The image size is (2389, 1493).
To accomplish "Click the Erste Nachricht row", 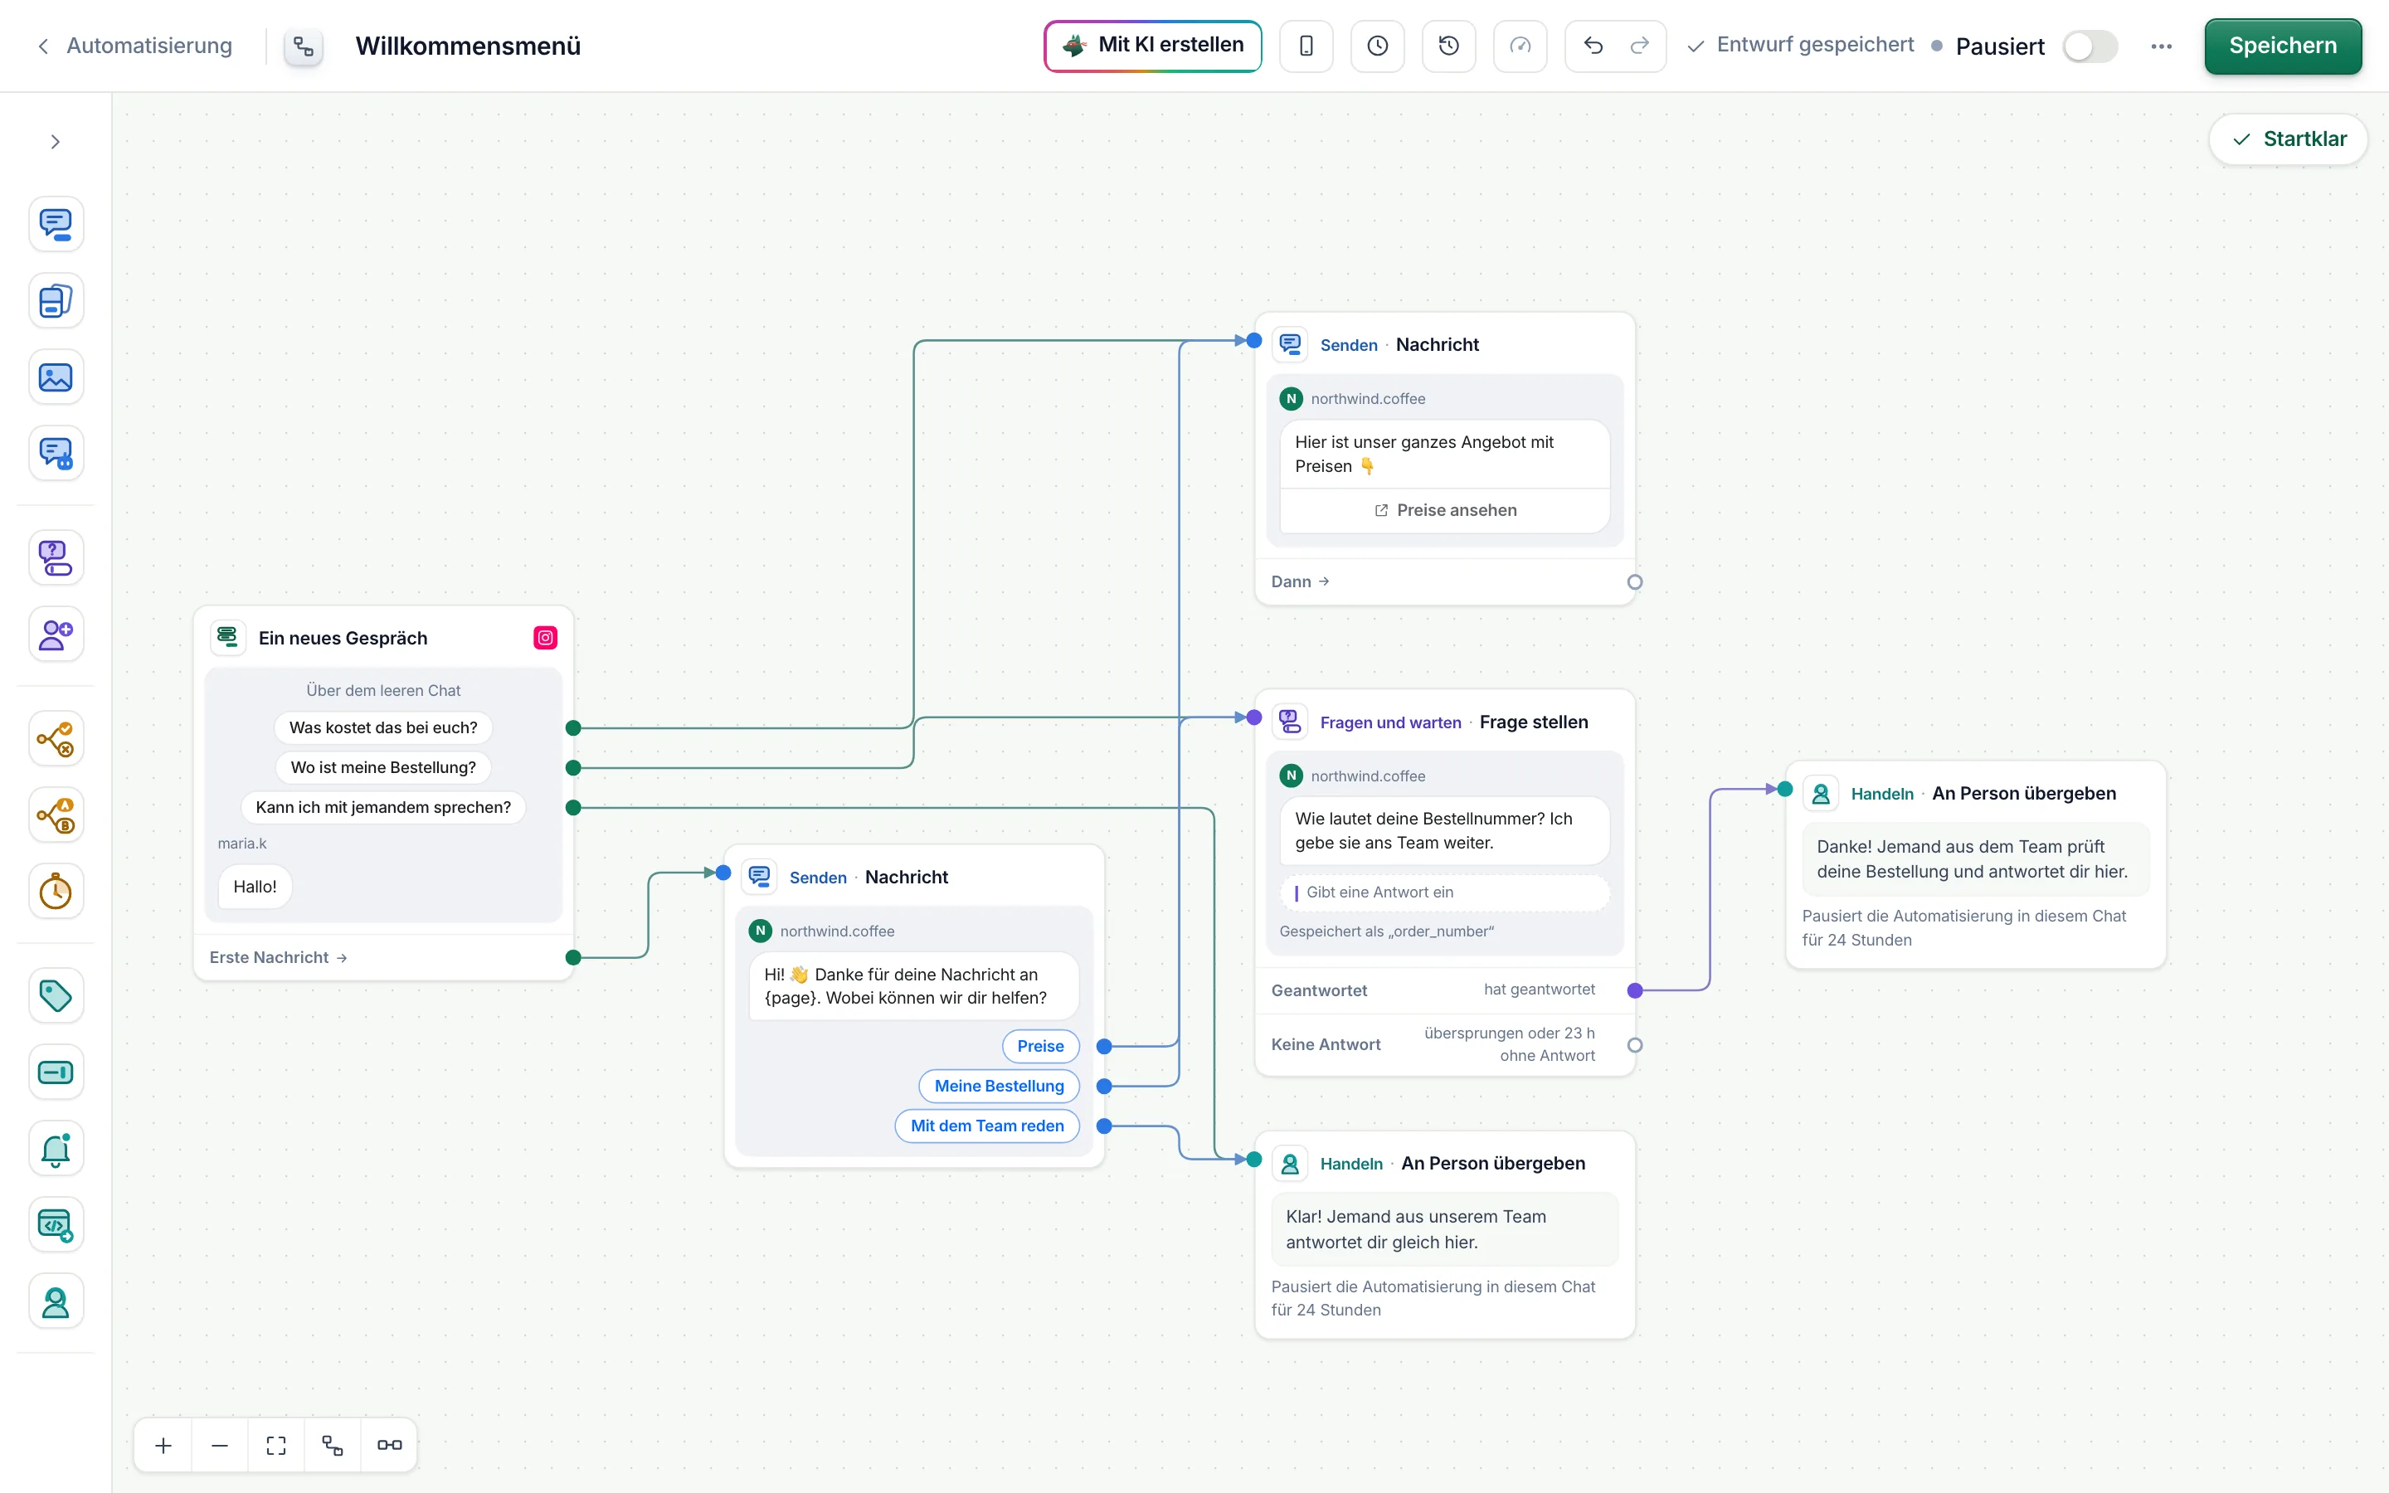I will pyautogui.click(x=383, y=957).
